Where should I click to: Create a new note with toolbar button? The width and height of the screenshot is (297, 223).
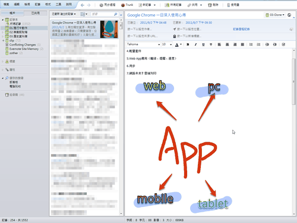(x=145, y=5)
